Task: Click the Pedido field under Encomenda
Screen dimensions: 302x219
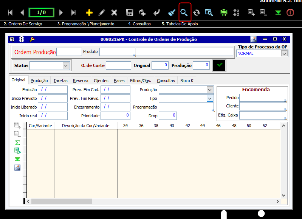Action: click(x=263, y=98)
